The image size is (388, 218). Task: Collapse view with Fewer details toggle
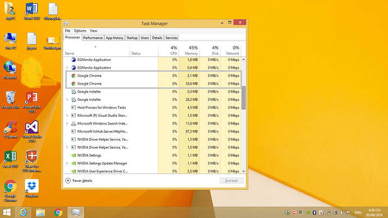79,181
